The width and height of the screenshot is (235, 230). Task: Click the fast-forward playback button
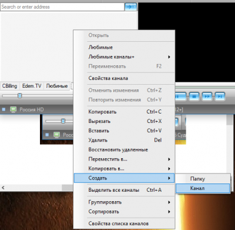(x=207, y=96)
